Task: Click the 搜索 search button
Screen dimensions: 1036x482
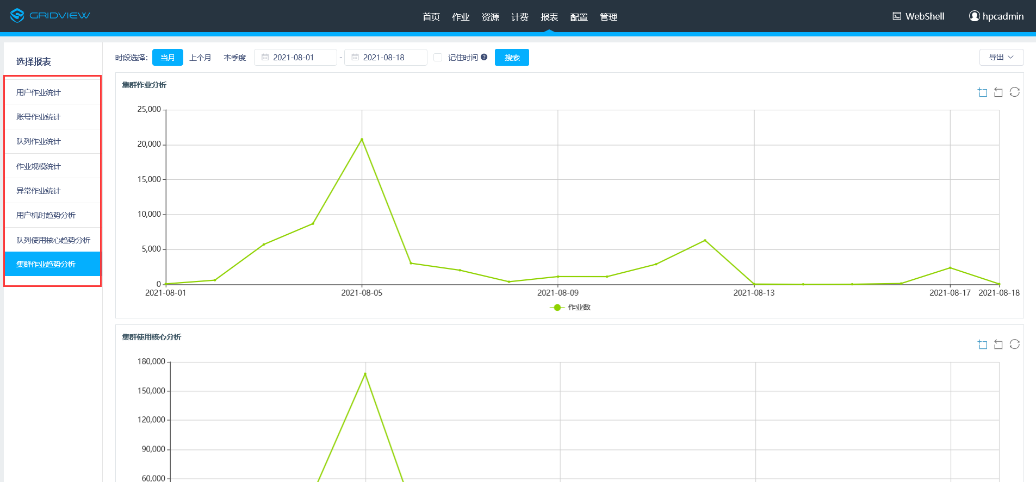Action: pyautogui.click(x=512, y=58)
